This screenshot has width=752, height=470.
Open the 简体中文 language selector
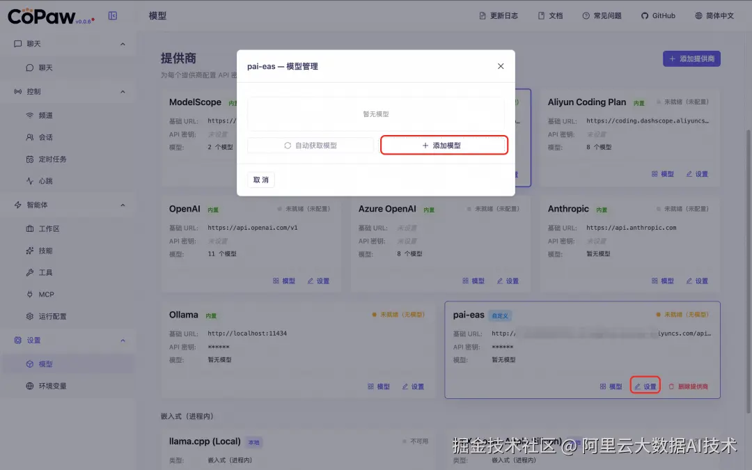coord(714,16)
